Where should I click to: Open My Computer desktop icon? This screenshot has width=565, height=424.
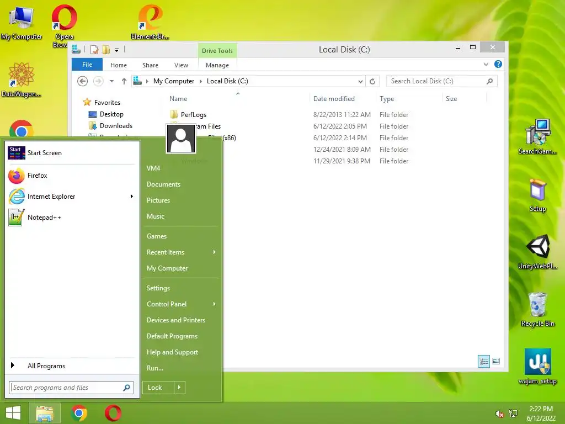coord(22,22)
